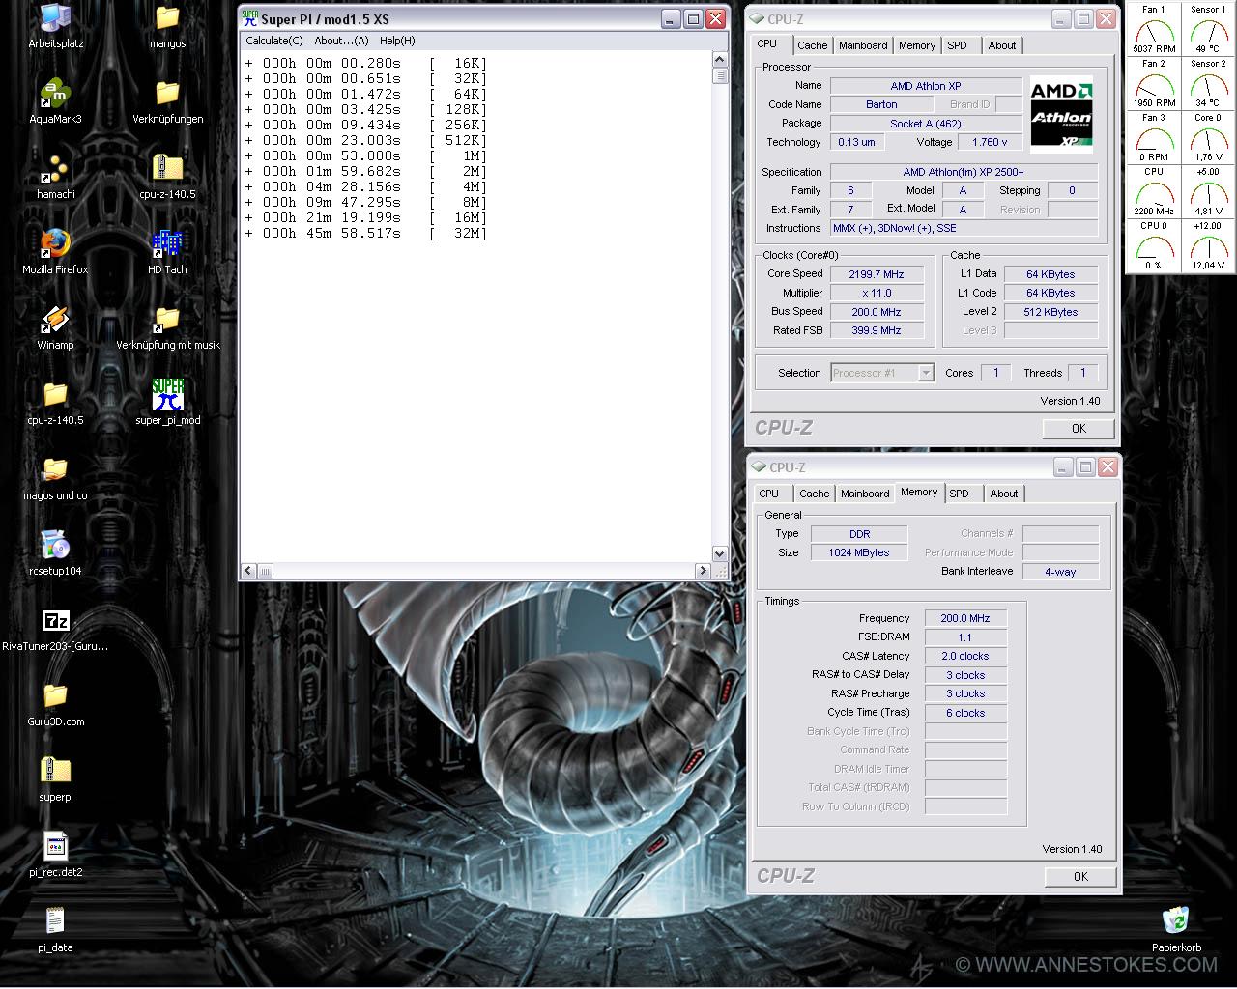Click the Bank Interleave 4-way value

coord(1060,572)
